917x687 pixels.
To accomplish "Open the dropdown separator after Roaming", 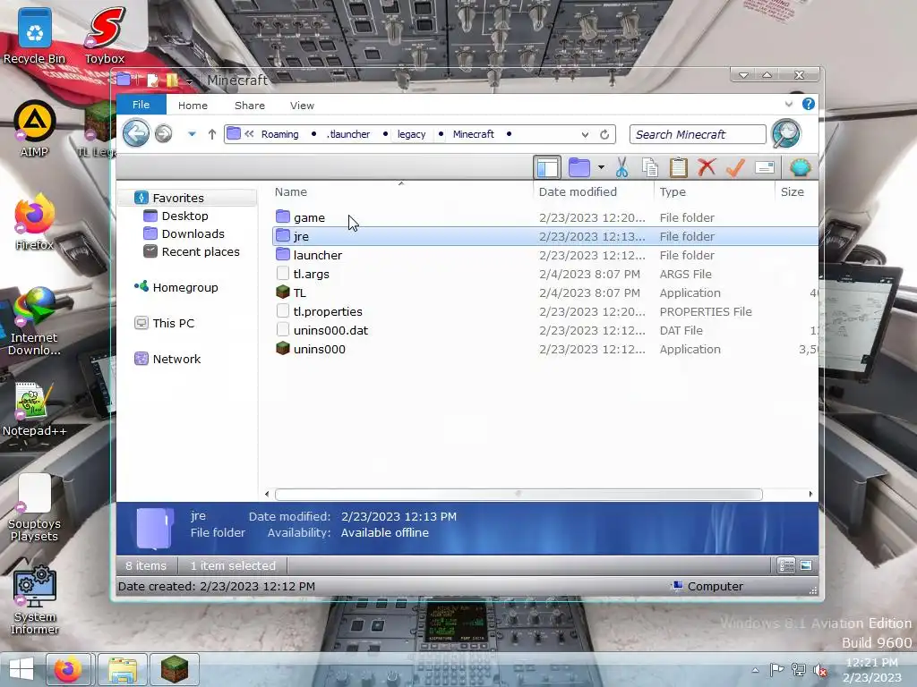I will (x=313, y=134).
